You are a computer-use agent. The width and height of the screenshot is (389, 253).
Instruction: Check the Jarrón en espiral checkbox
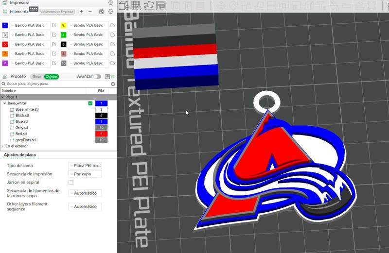click(x=71, y=183)
